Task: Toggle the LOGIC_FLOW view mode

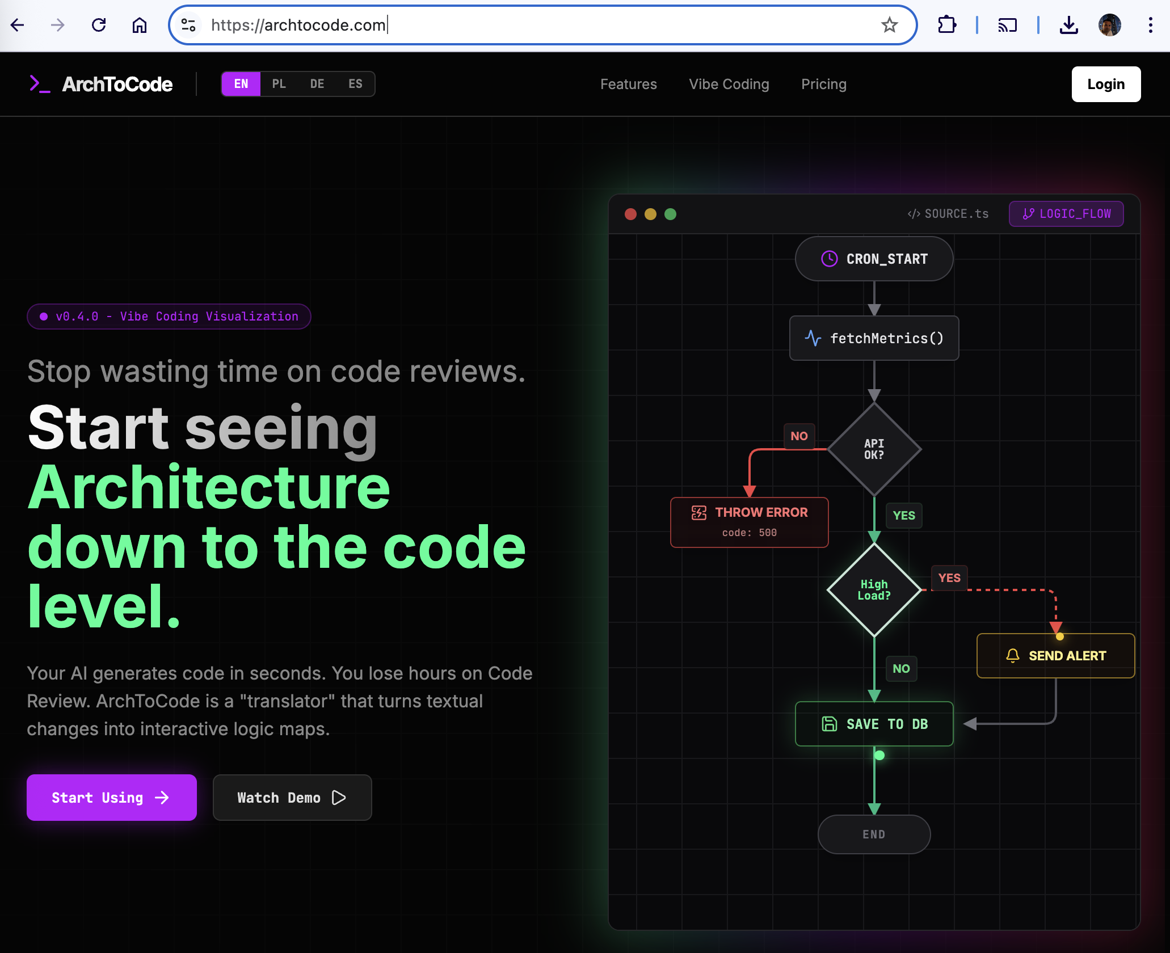Action: 1066,214
